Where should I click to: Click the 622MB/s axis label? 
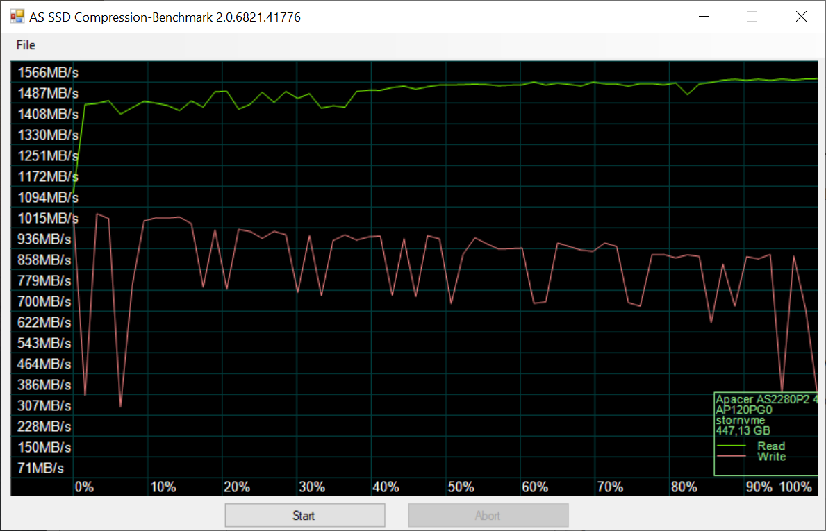click(44, 322)
